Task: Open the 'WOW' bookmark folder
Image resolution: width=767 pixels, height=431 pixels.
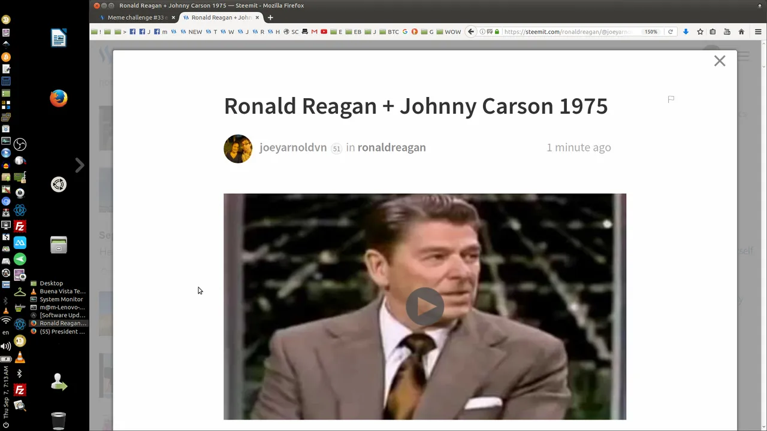Action: (x=448, y=32)
